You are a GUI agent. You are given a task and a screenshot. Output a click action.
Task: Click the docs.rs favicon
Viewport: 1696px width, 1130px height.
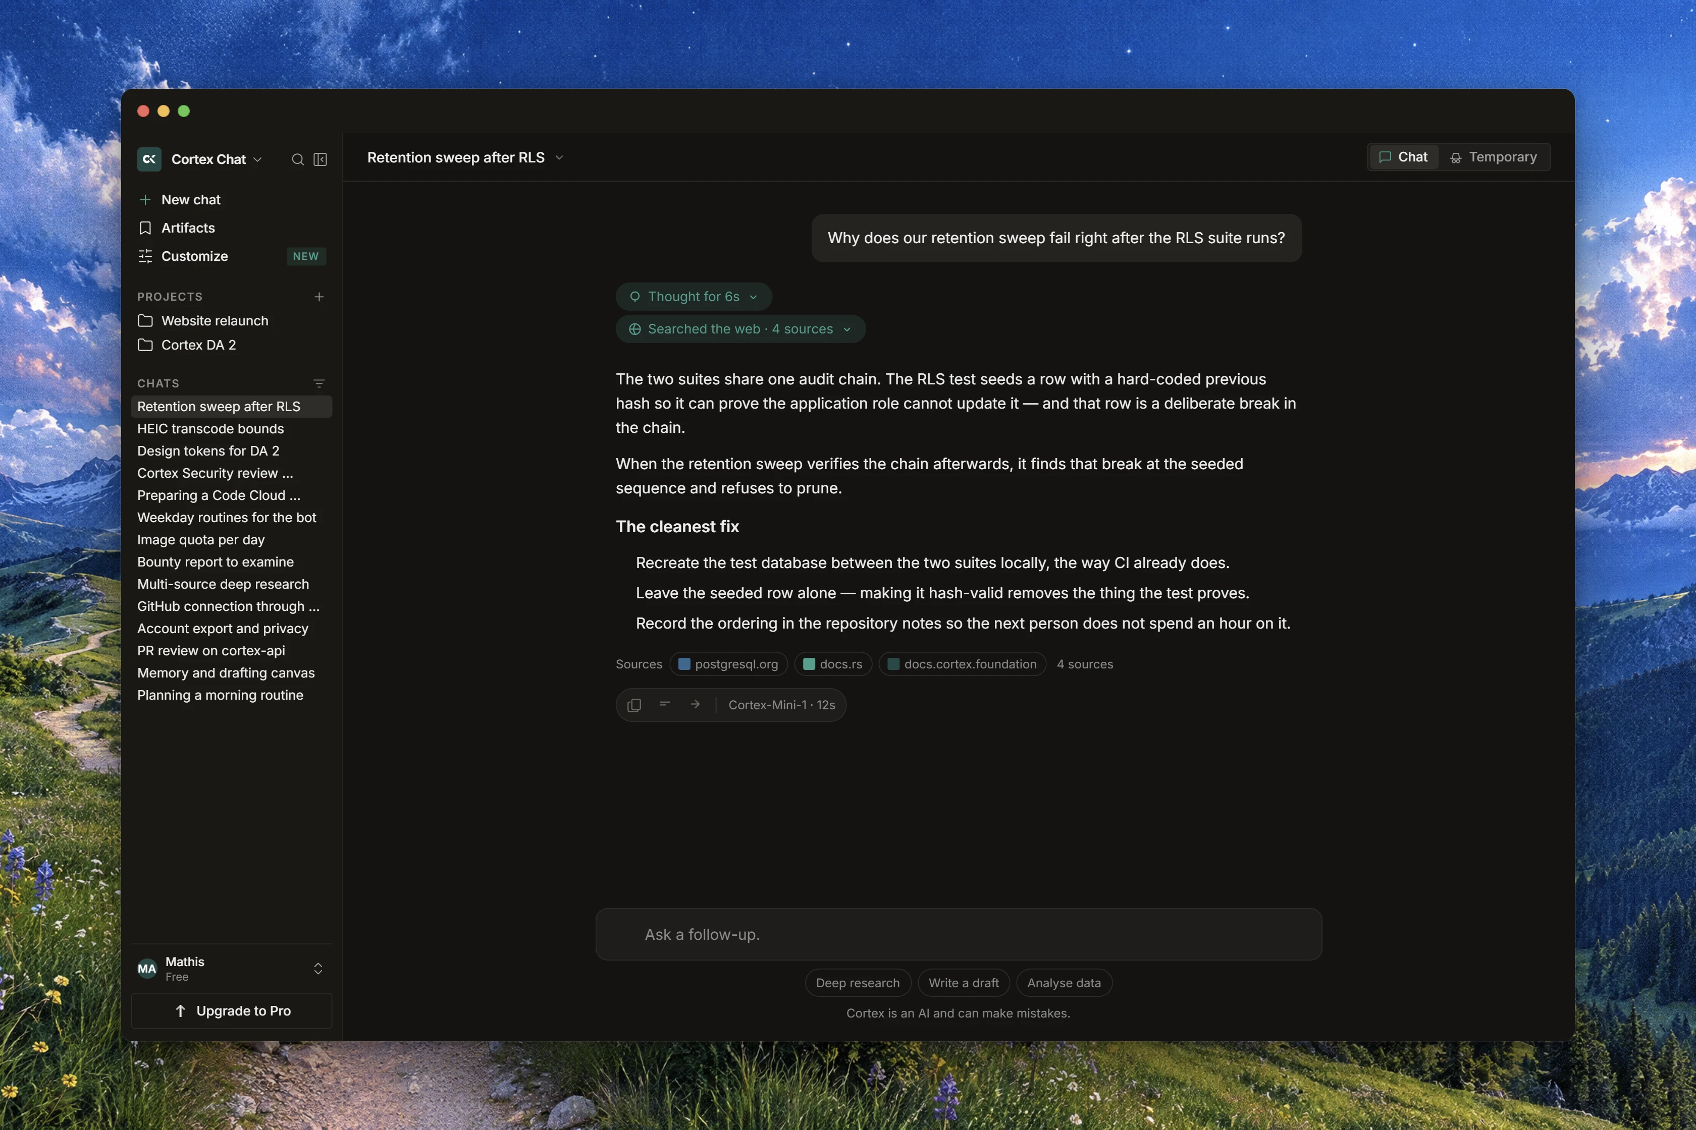click(809, 664)
